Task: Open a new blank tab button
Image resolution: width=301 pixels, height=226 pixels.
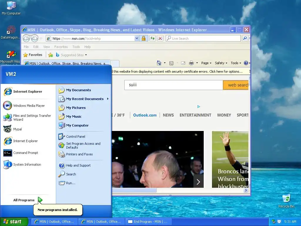Action: 115,63
